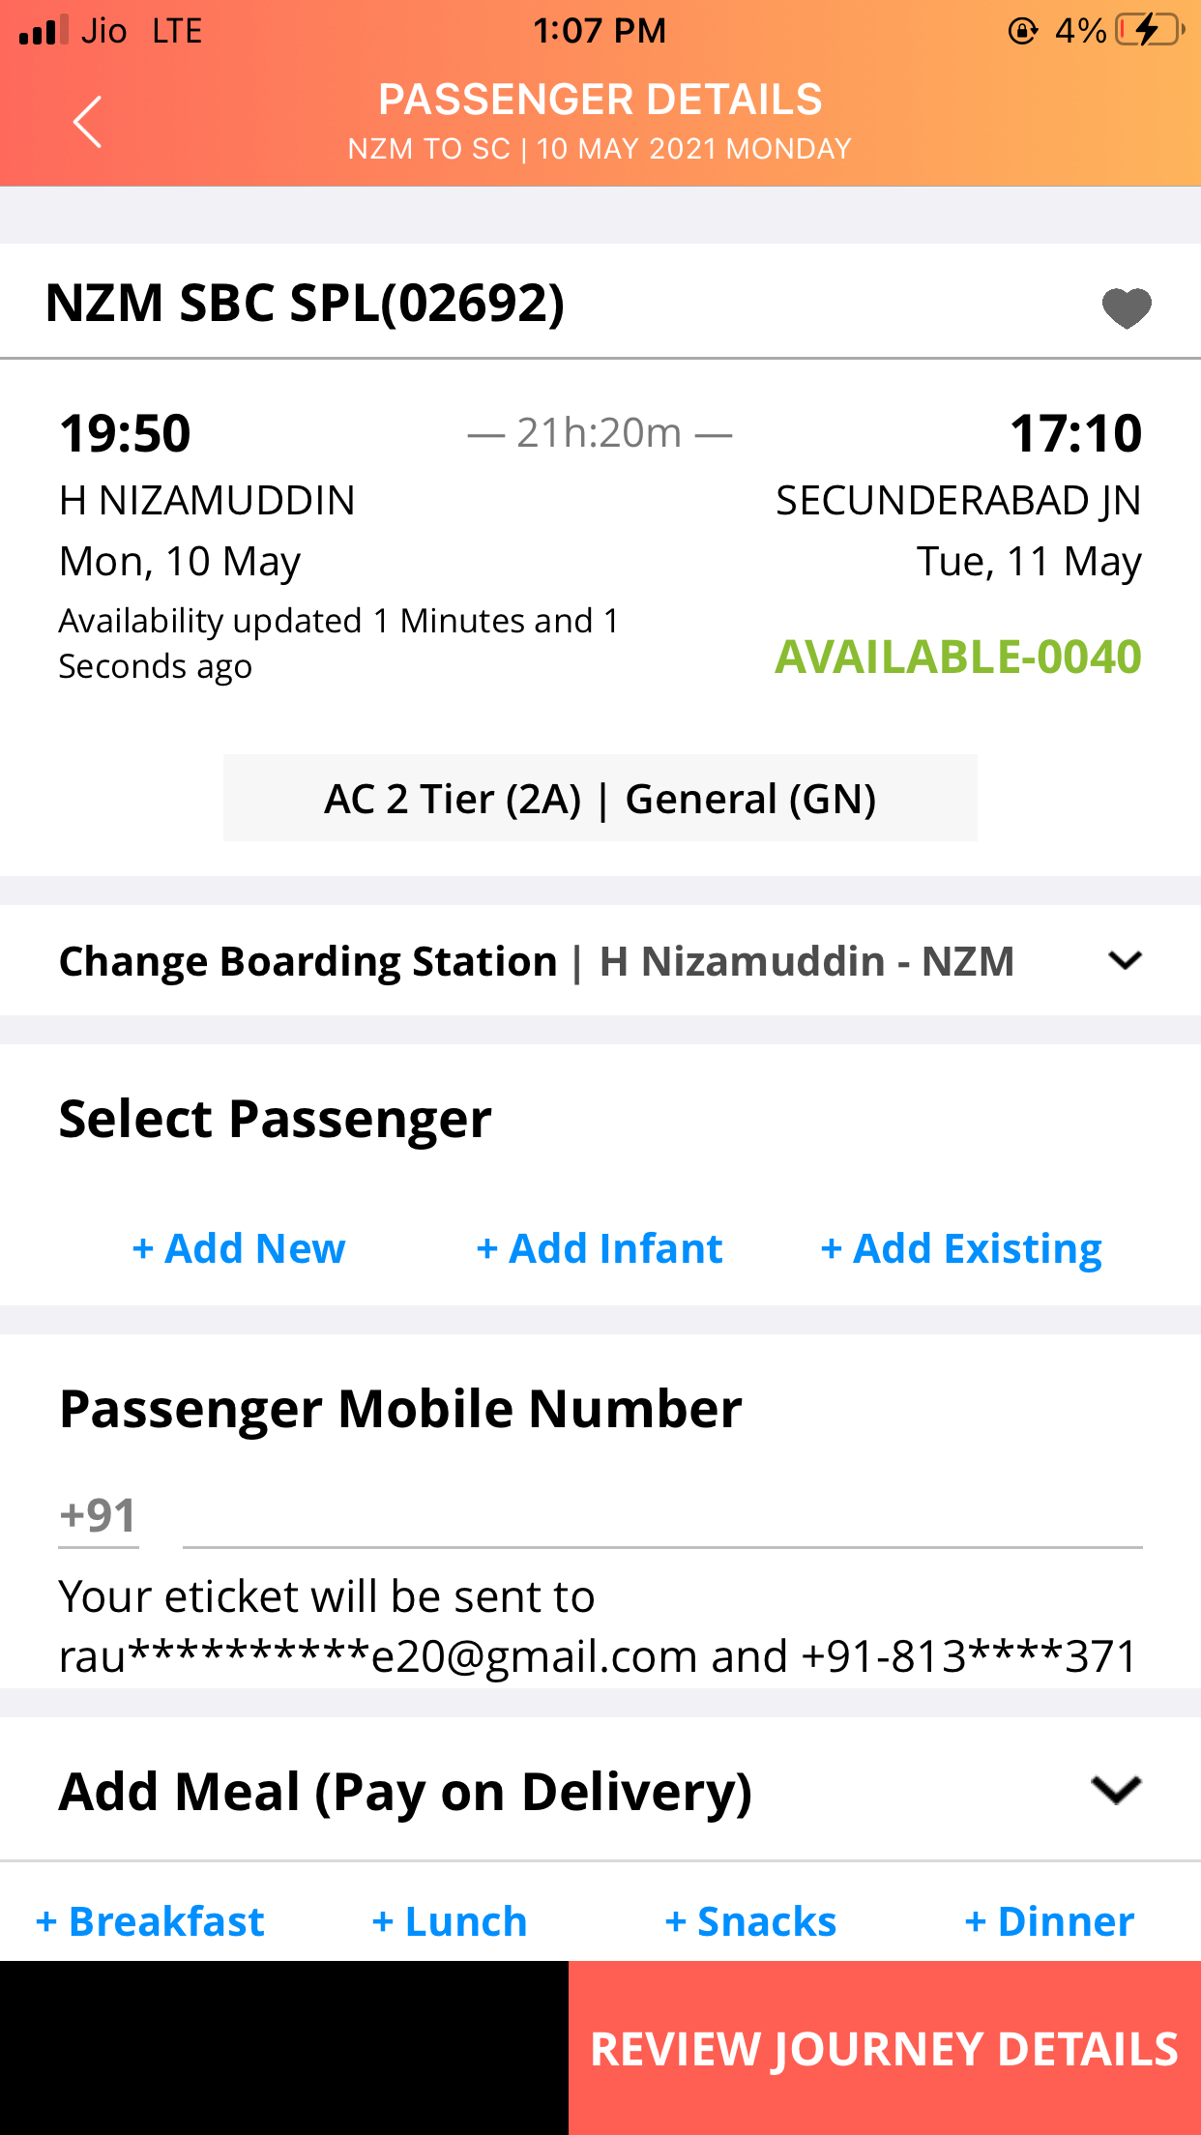Add Breakfast to the meal
Viewport: 1201px width, 2135px height.
tap(150, 1921)
